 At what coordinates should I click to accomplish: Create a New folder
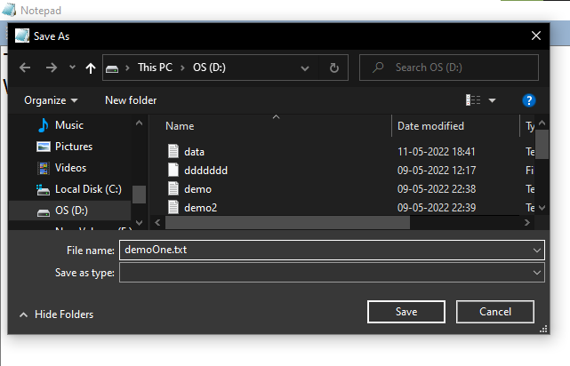click(x=131, y=100)
